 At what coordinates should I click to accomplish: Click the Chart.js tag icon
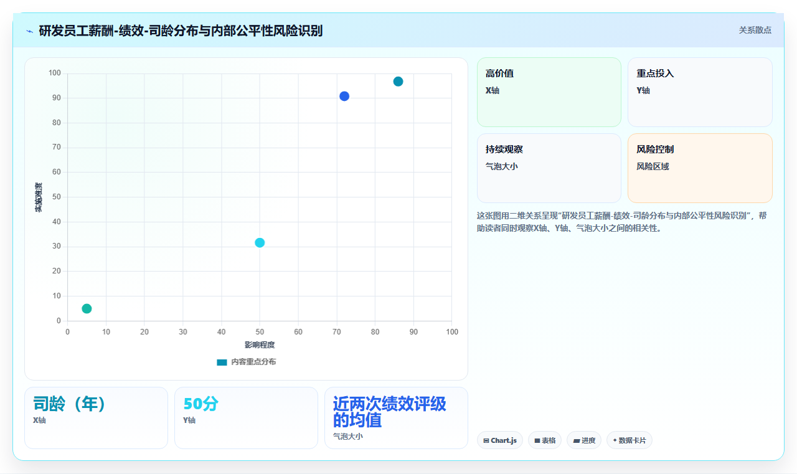click(486, 440)
